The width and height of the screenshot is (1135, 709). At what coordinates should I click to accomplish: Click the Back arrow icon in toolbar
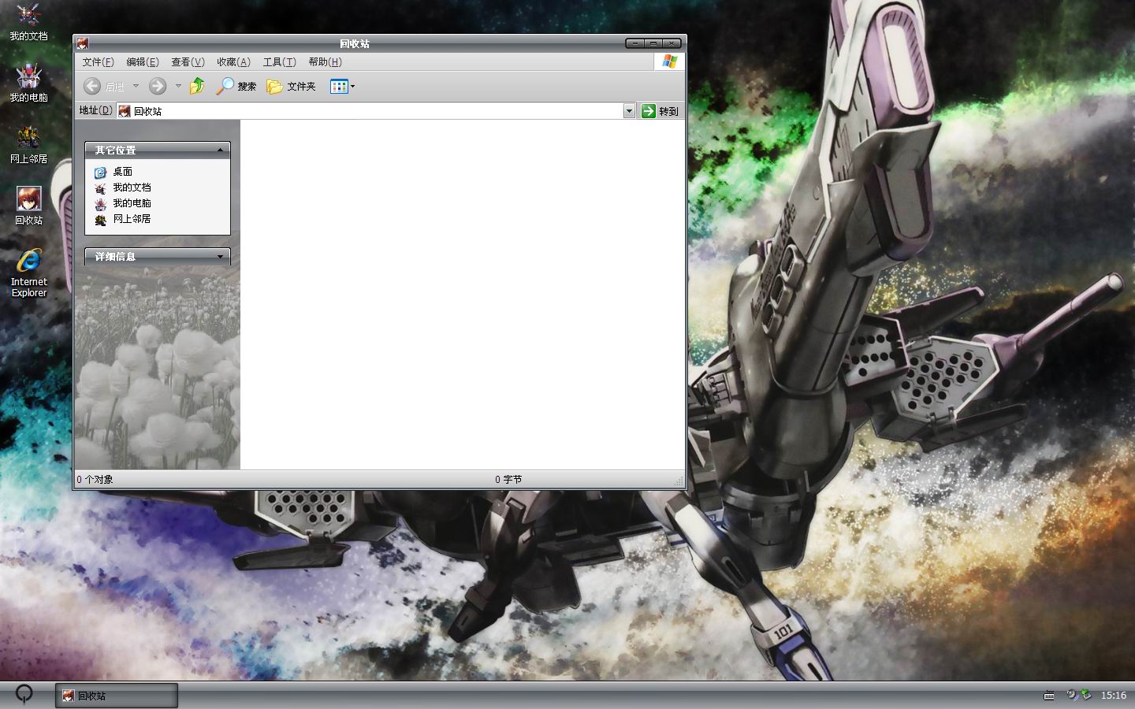point(92,86)
